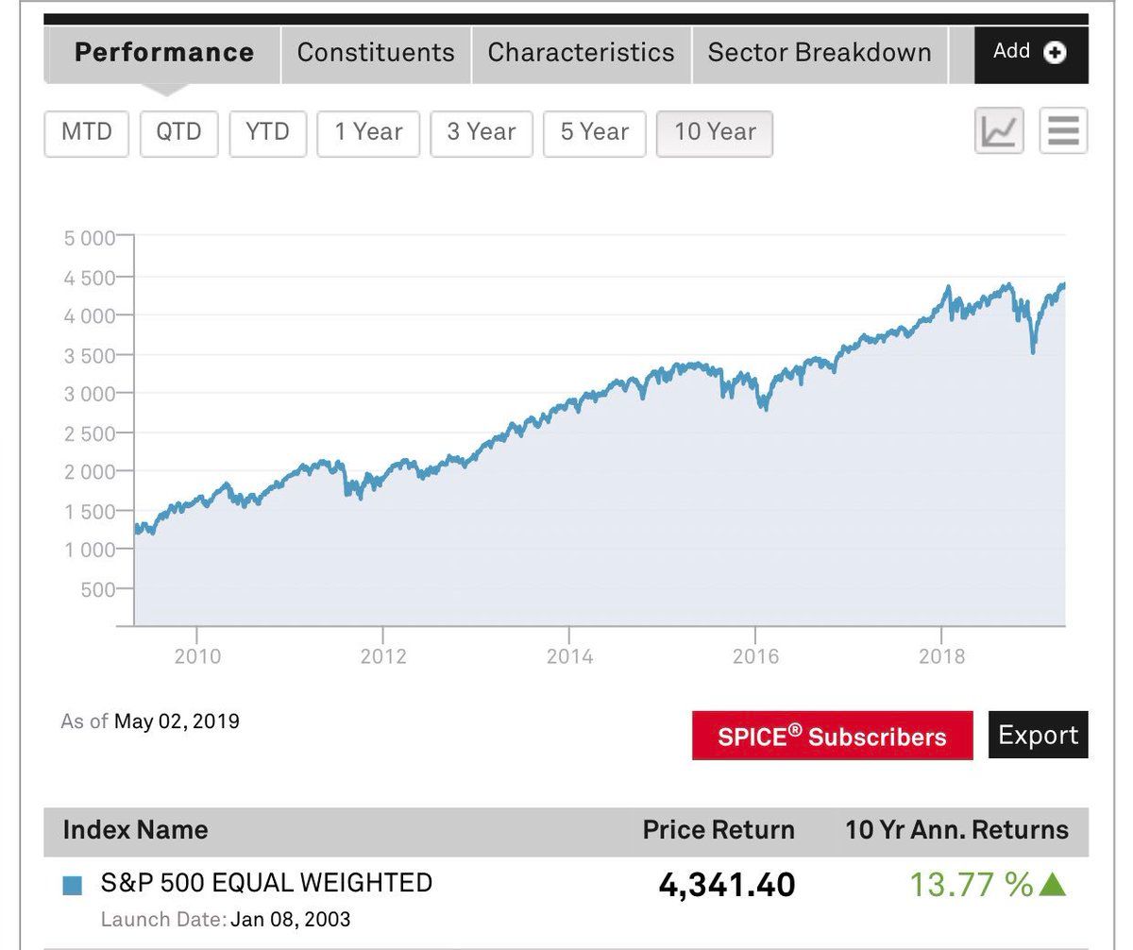Screen dimensions: 1133x950
Task: Show 3 Year performance range
Action: (482, 132)
